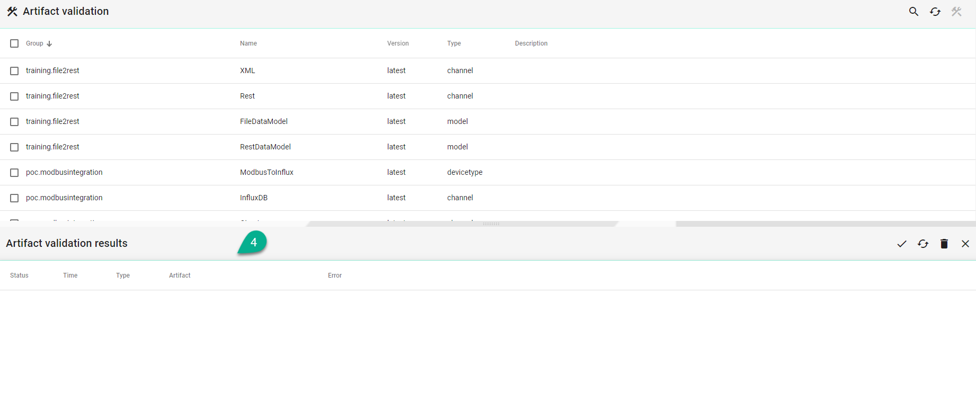The width and height of the screenshot is (976, 409).
Task: Delete validation results with trash icon
Action: click(x=944, y=244)
